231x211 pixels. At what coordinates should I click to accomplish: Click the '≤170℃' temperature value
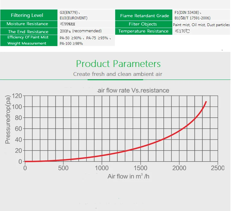182,31
